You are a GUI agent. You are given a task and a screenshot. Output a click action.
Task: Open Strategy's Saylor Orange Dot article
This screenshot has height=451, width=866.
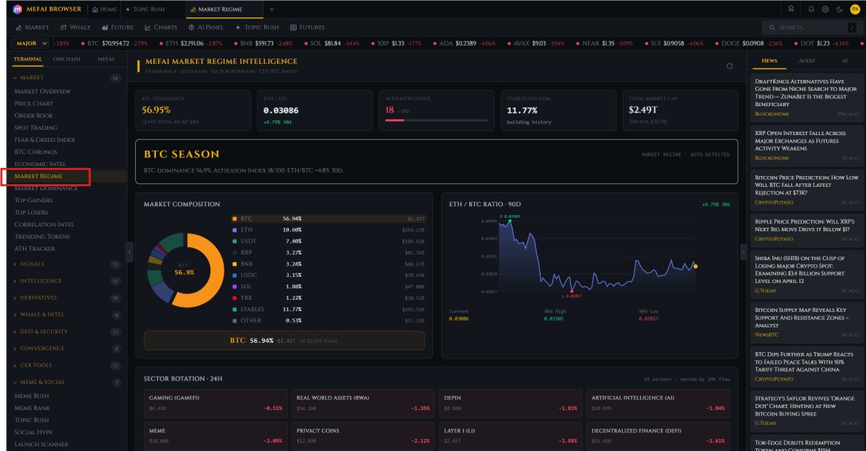tap(807, 411)
